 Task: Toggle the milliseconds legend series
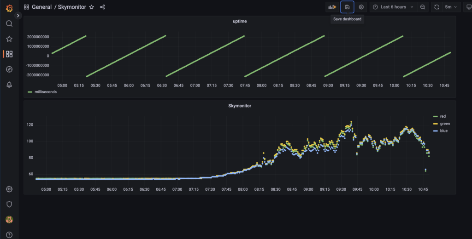[46, 92]
